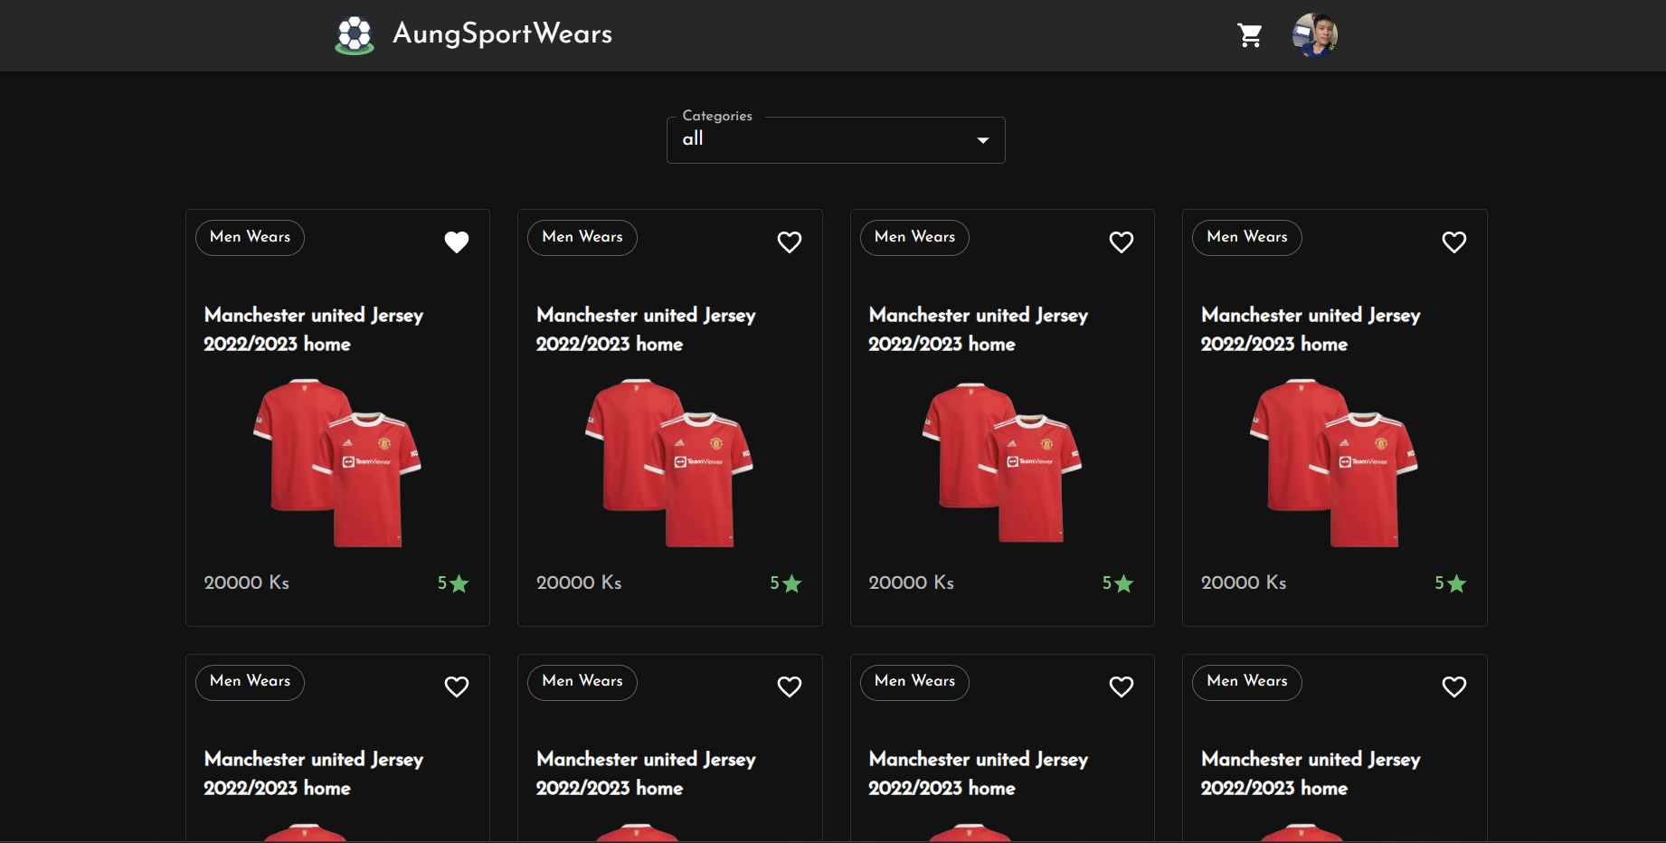Favorite the third jersey in bottom row
The image size is (1666, 843).
1121,687
